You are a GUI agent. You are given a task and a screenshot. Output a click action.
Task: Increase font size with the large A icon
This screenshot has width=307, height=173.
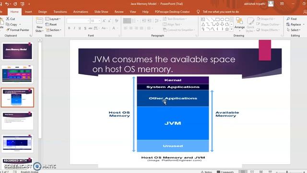(104, 21)
